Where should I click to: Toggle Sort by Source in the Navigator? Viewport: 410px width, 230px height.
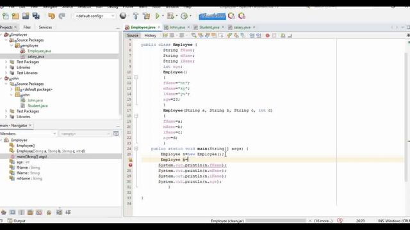(x=68, y=212)
